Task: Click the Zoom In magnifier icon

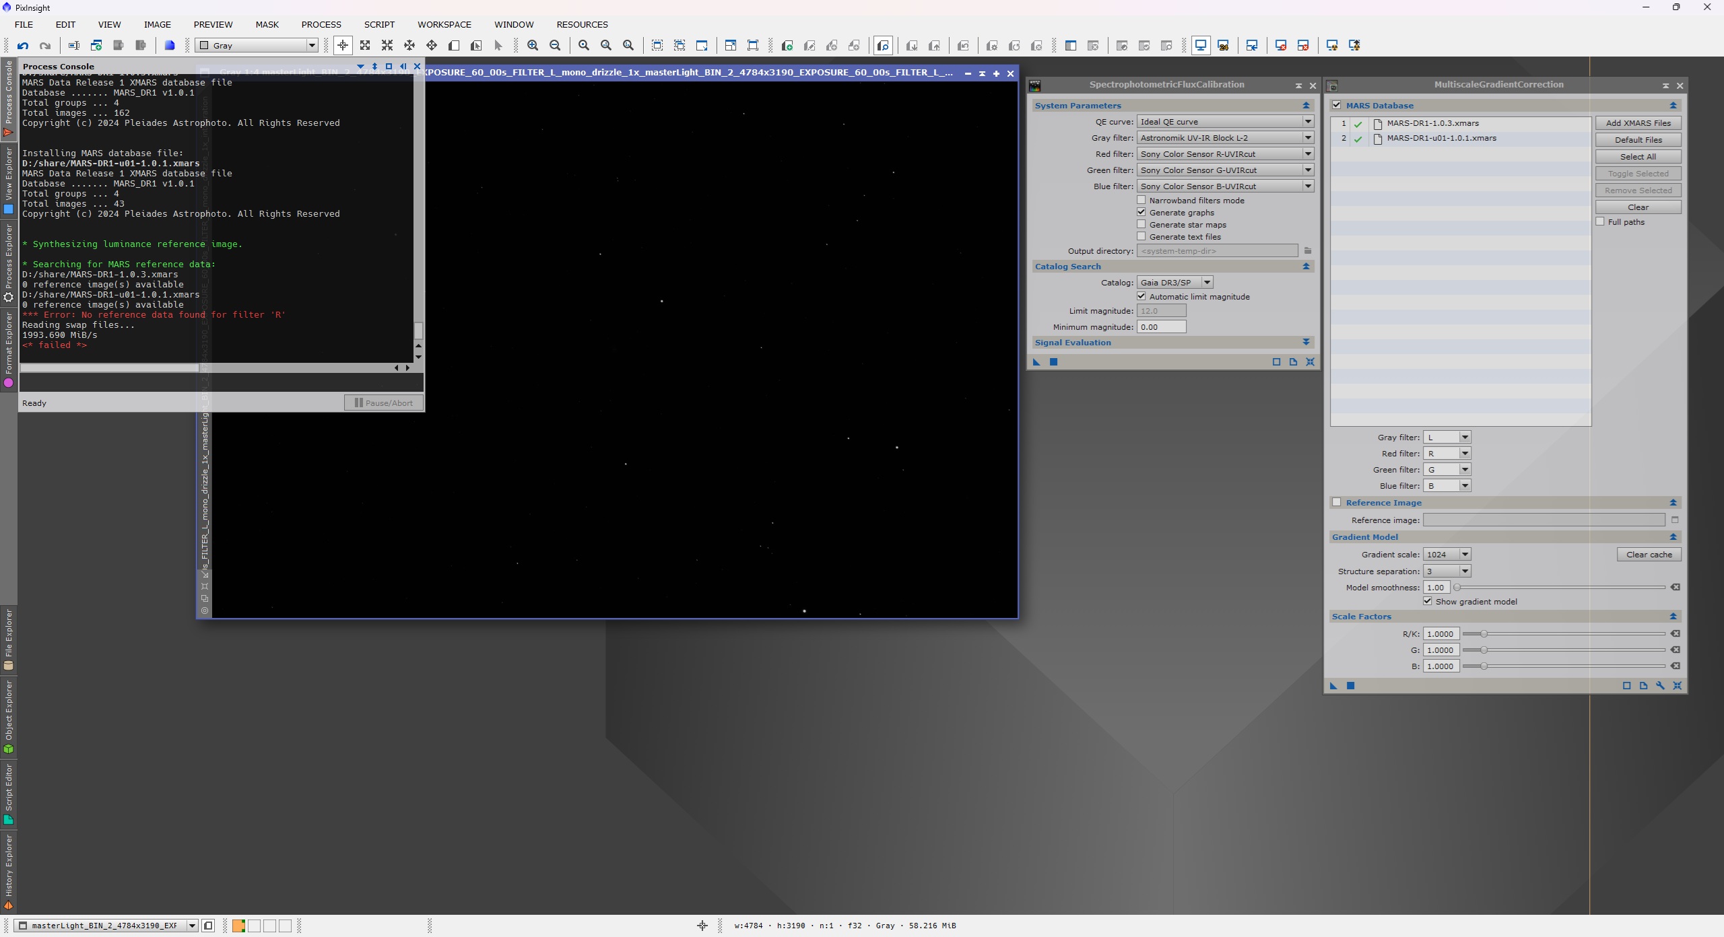Action: pos(533,46)
